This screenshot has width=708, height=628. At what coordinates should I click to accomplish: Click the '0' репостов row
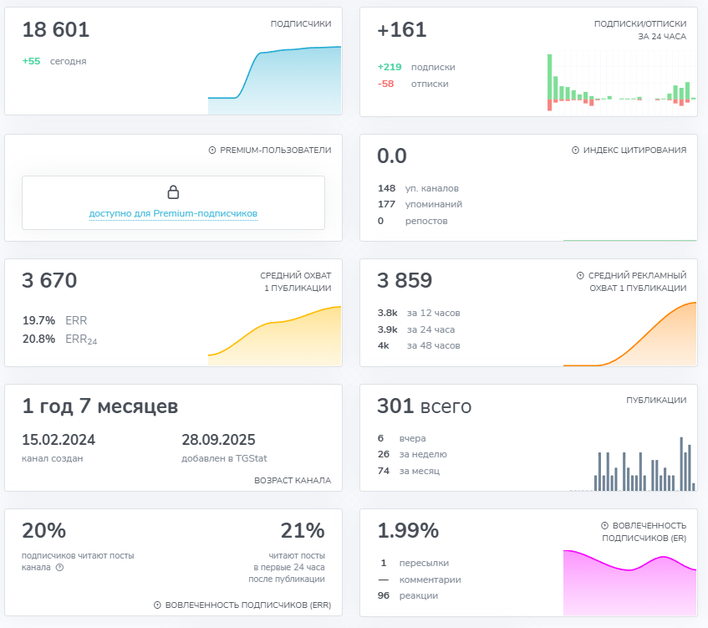click(x=413, y=221)
